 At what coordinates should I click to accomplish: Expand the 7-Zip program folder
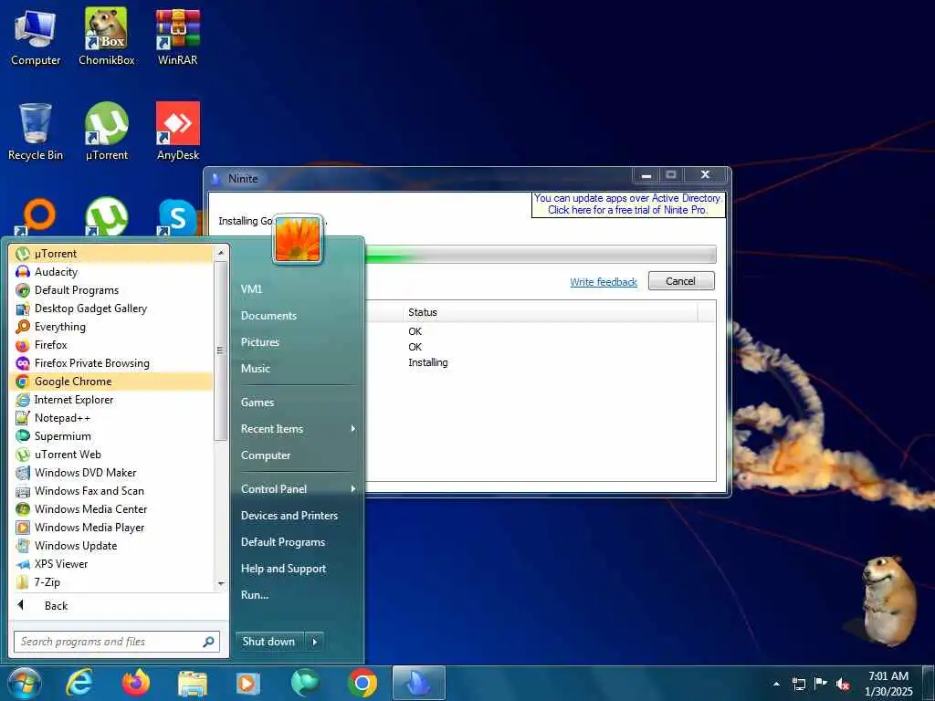pyautogui.click(x=110, y=582)
